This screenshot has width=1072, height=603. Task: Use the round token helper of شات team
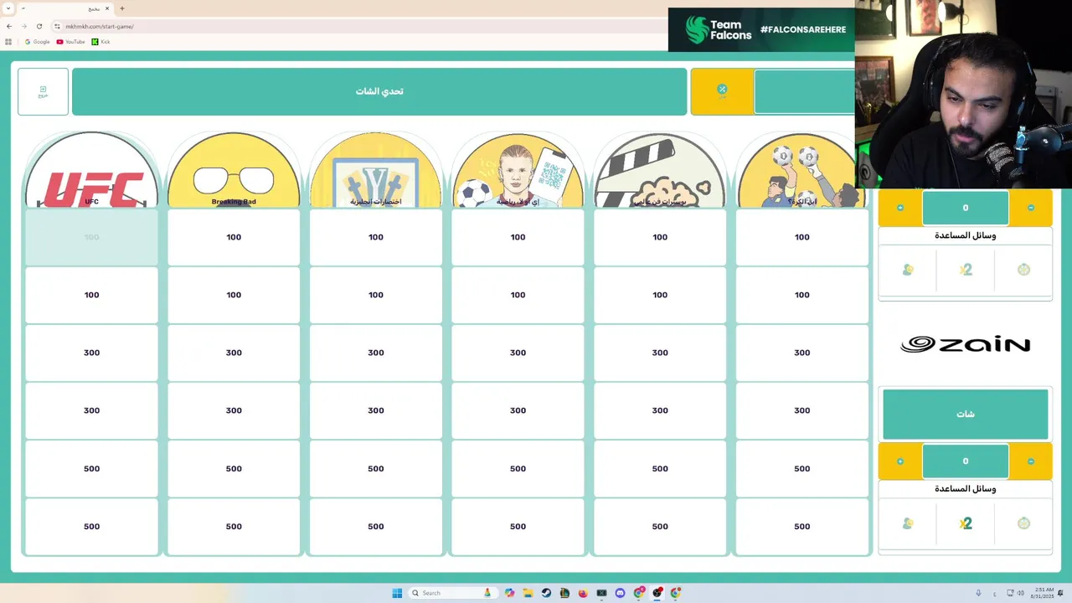tap(1023, 523)
